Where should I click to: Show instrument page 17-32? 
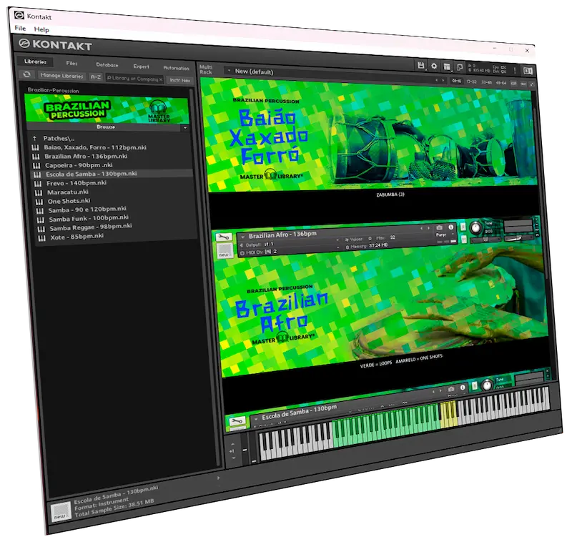point(472,82)
